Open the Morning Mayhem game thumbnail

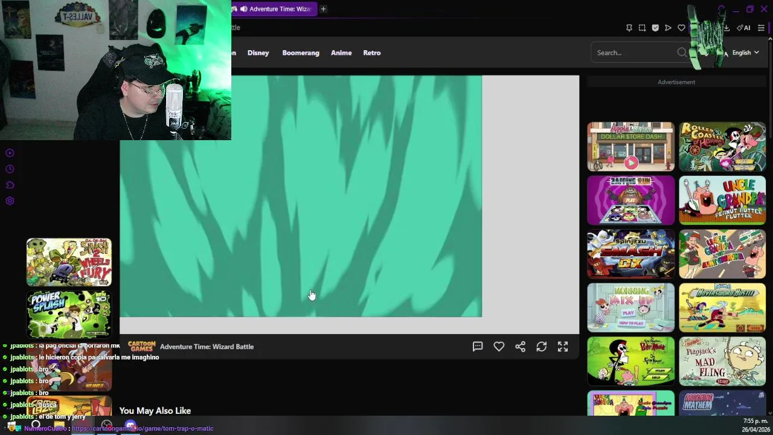tap(722, 403)
